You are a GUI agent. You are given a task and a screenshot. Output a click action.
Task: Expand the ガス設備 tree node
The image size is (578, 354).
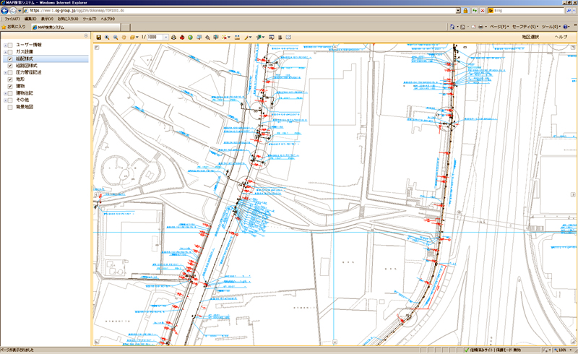click(4, 52)
